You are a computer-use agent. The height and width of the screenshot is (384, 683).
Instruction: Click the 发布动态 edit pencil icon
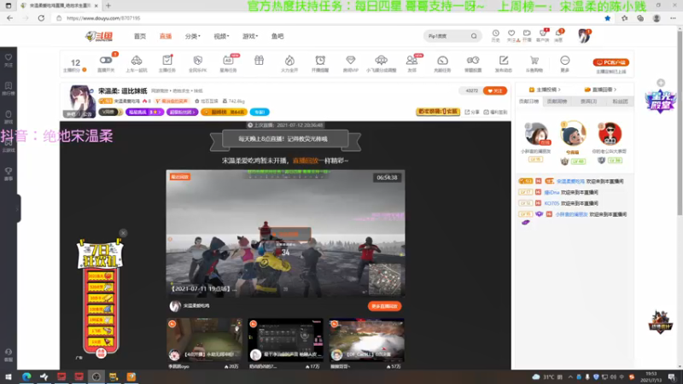point(504,63)
